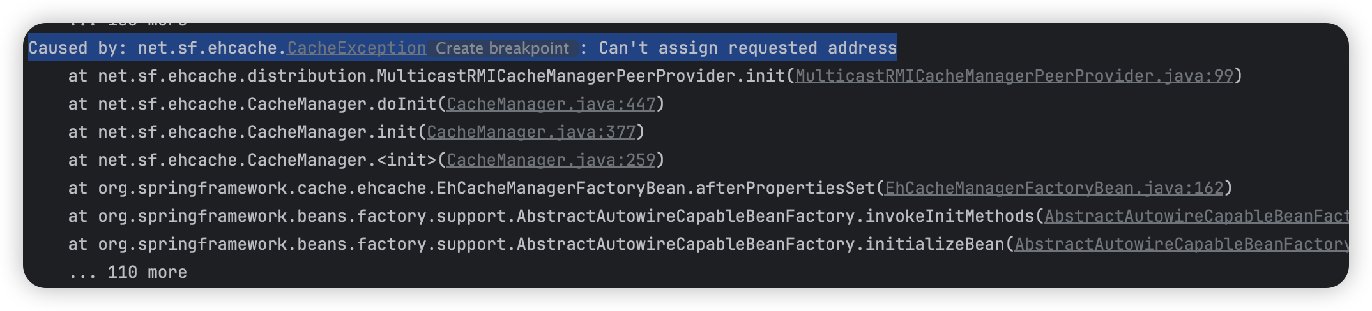1372x311 pixels.
Task: Jump to CacheManager.java:447 link
Action: [x=551, y=104]
